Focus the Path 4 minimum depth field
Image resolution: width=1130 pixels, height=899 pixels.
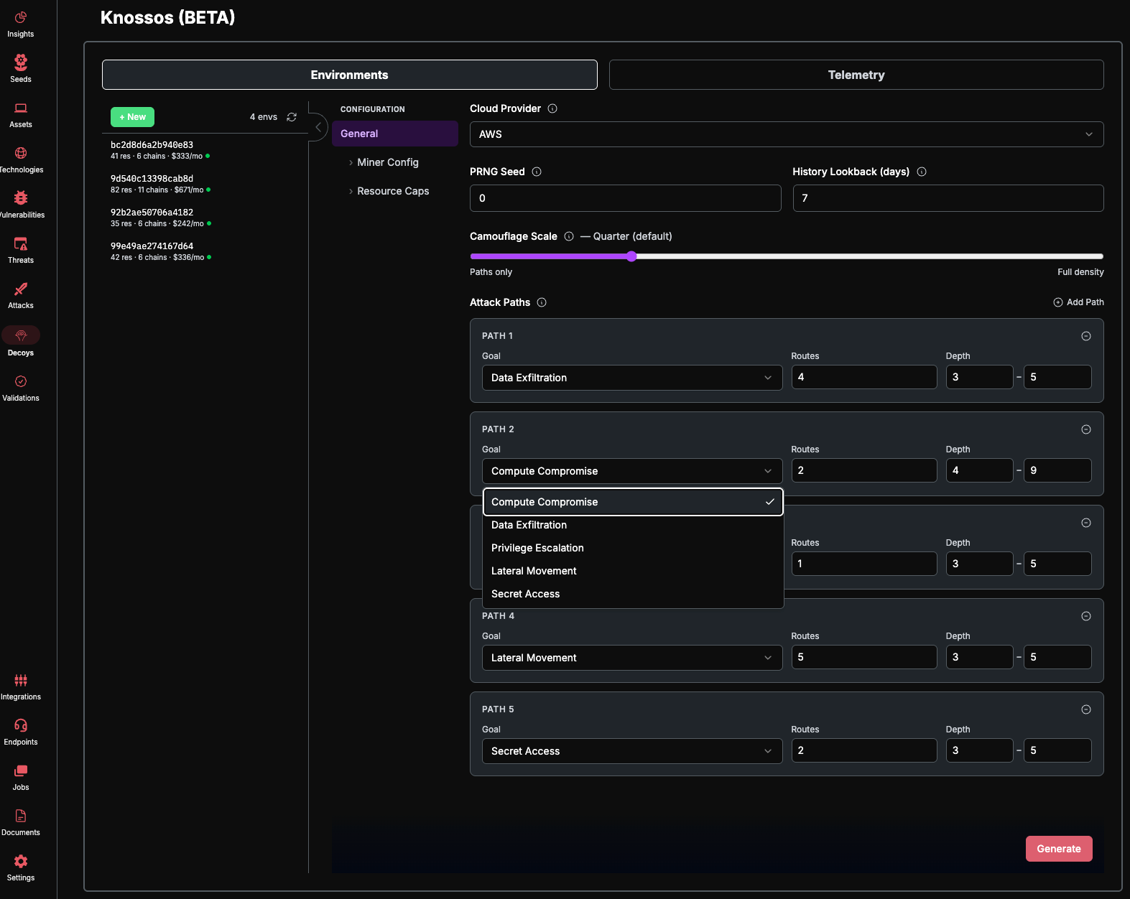[x=980, y=657]
